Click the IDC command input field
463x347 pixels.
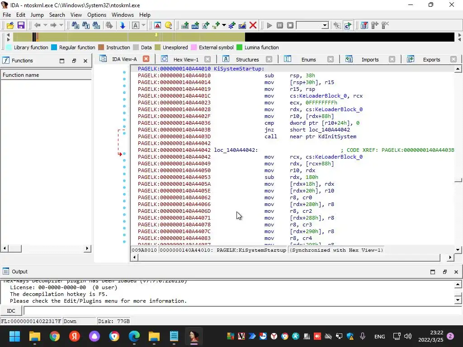(243, 311)
